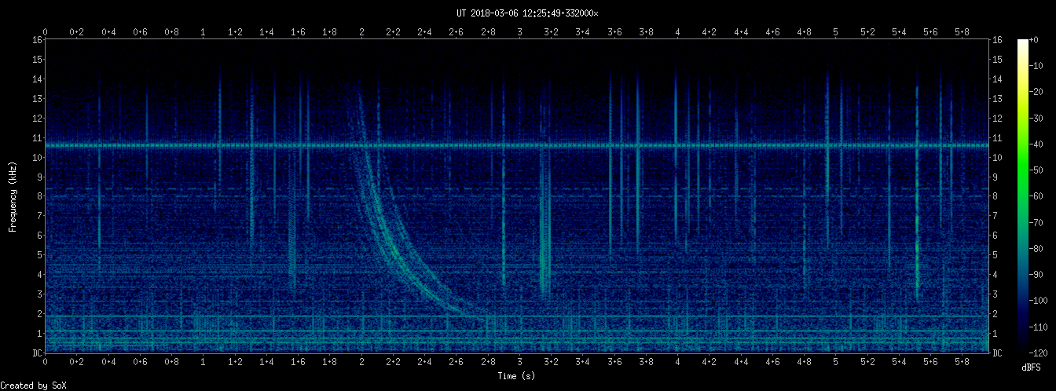1056x391 pixels.
Task: Click the '-50' value on the color scale
Action: pyautogui.click(x=1038, y=170)
